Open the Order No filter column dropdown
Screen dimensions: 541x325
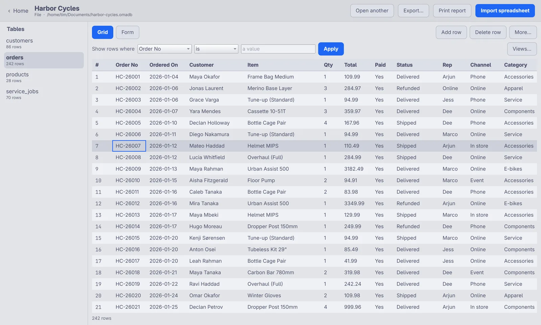[x=165, y=49]
